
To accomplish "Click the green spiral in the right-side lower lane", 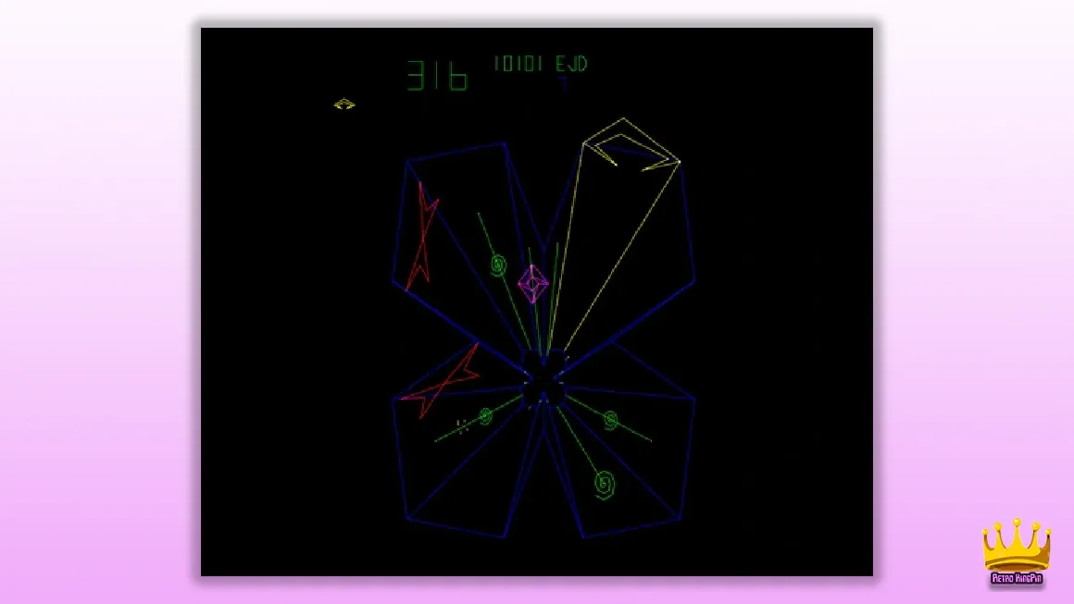I will (610, 420).
